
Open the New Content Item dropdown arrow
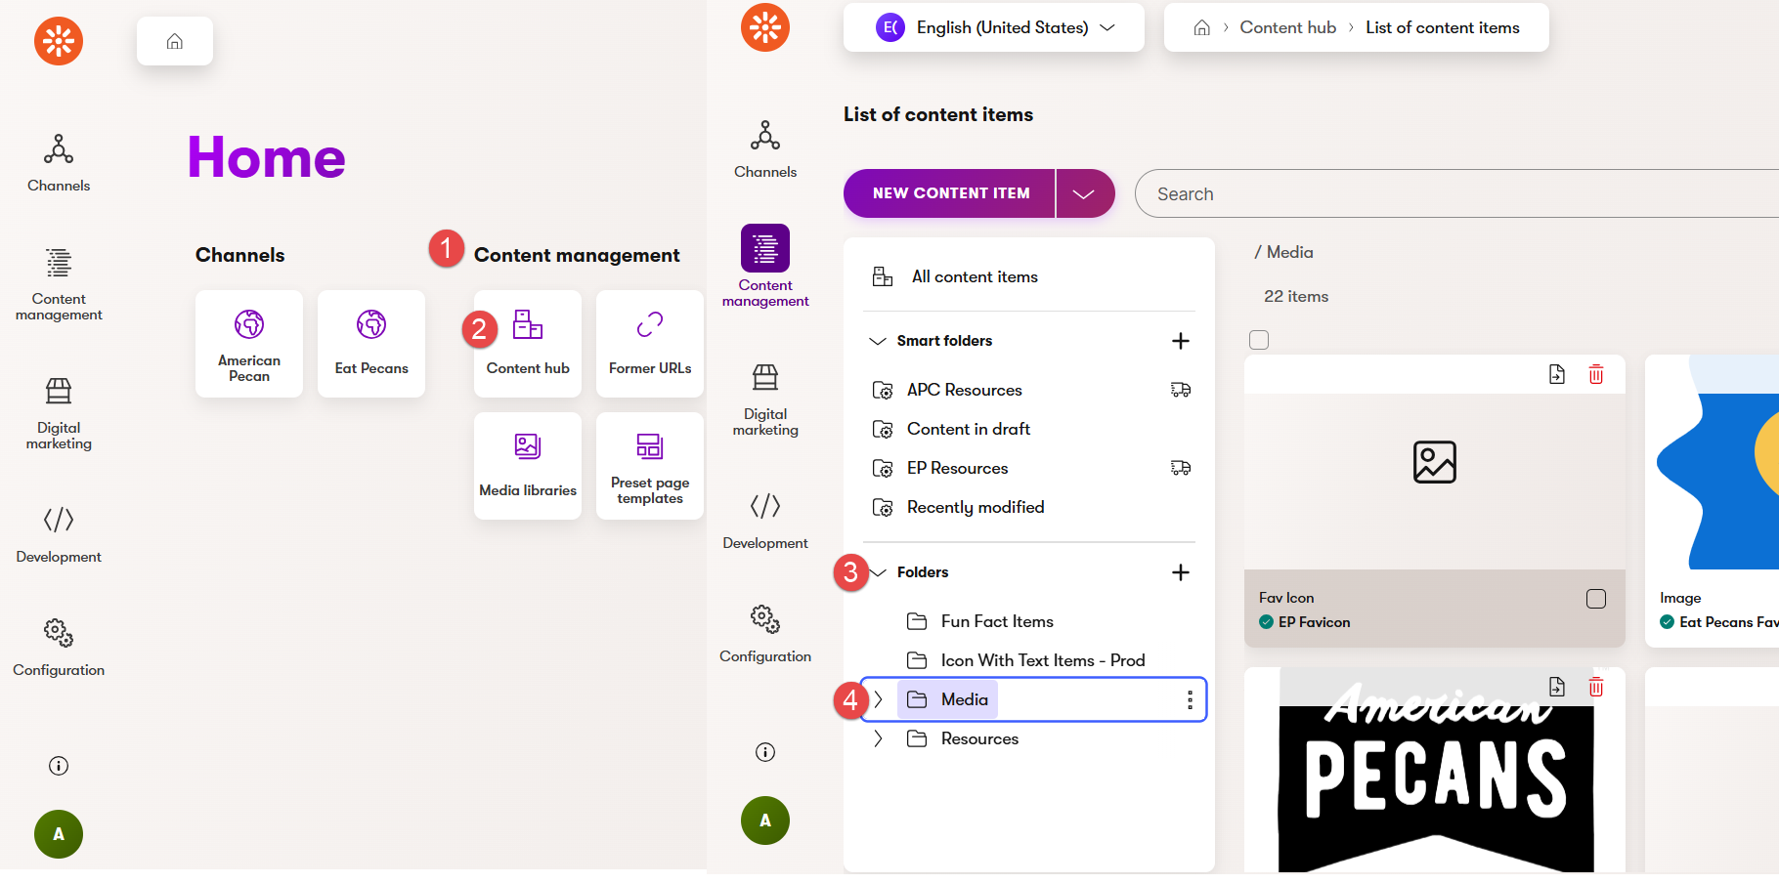1084,193
